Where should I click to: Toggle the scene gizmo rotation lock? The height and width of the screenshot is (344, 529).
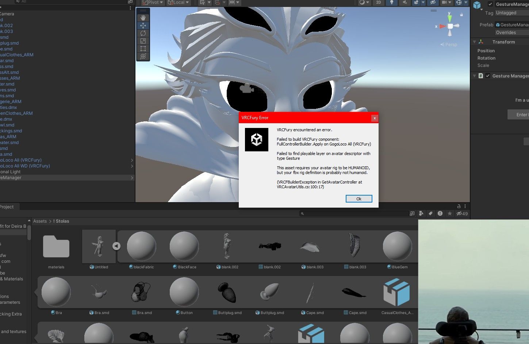click(x=461, y=15)
